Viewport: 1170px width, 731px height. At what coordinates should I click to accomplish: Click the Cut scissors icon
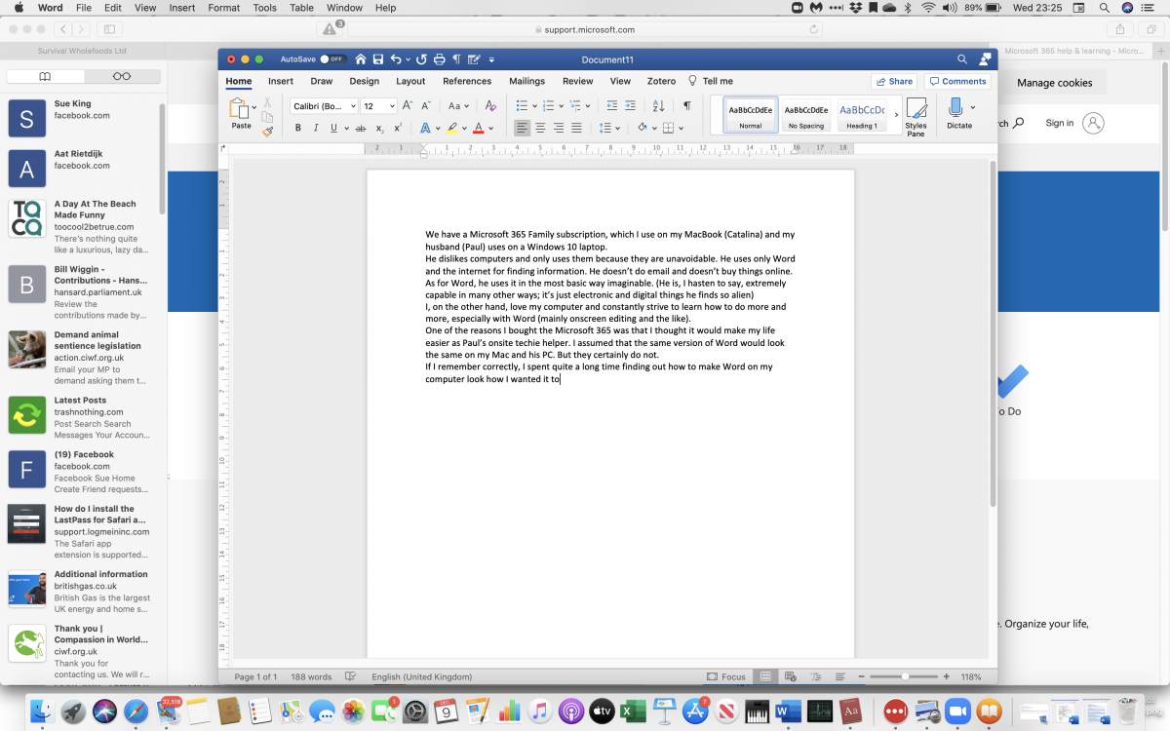pos(267,101)
